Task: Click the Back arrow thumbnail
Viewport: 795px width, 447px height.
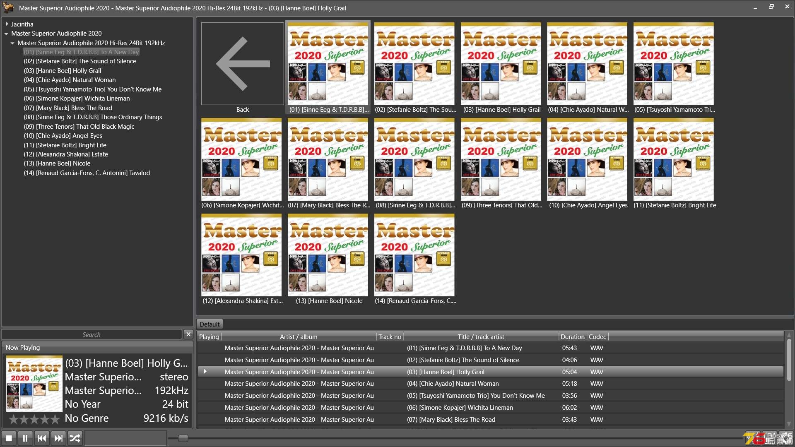Action: [x=243, y=64]
